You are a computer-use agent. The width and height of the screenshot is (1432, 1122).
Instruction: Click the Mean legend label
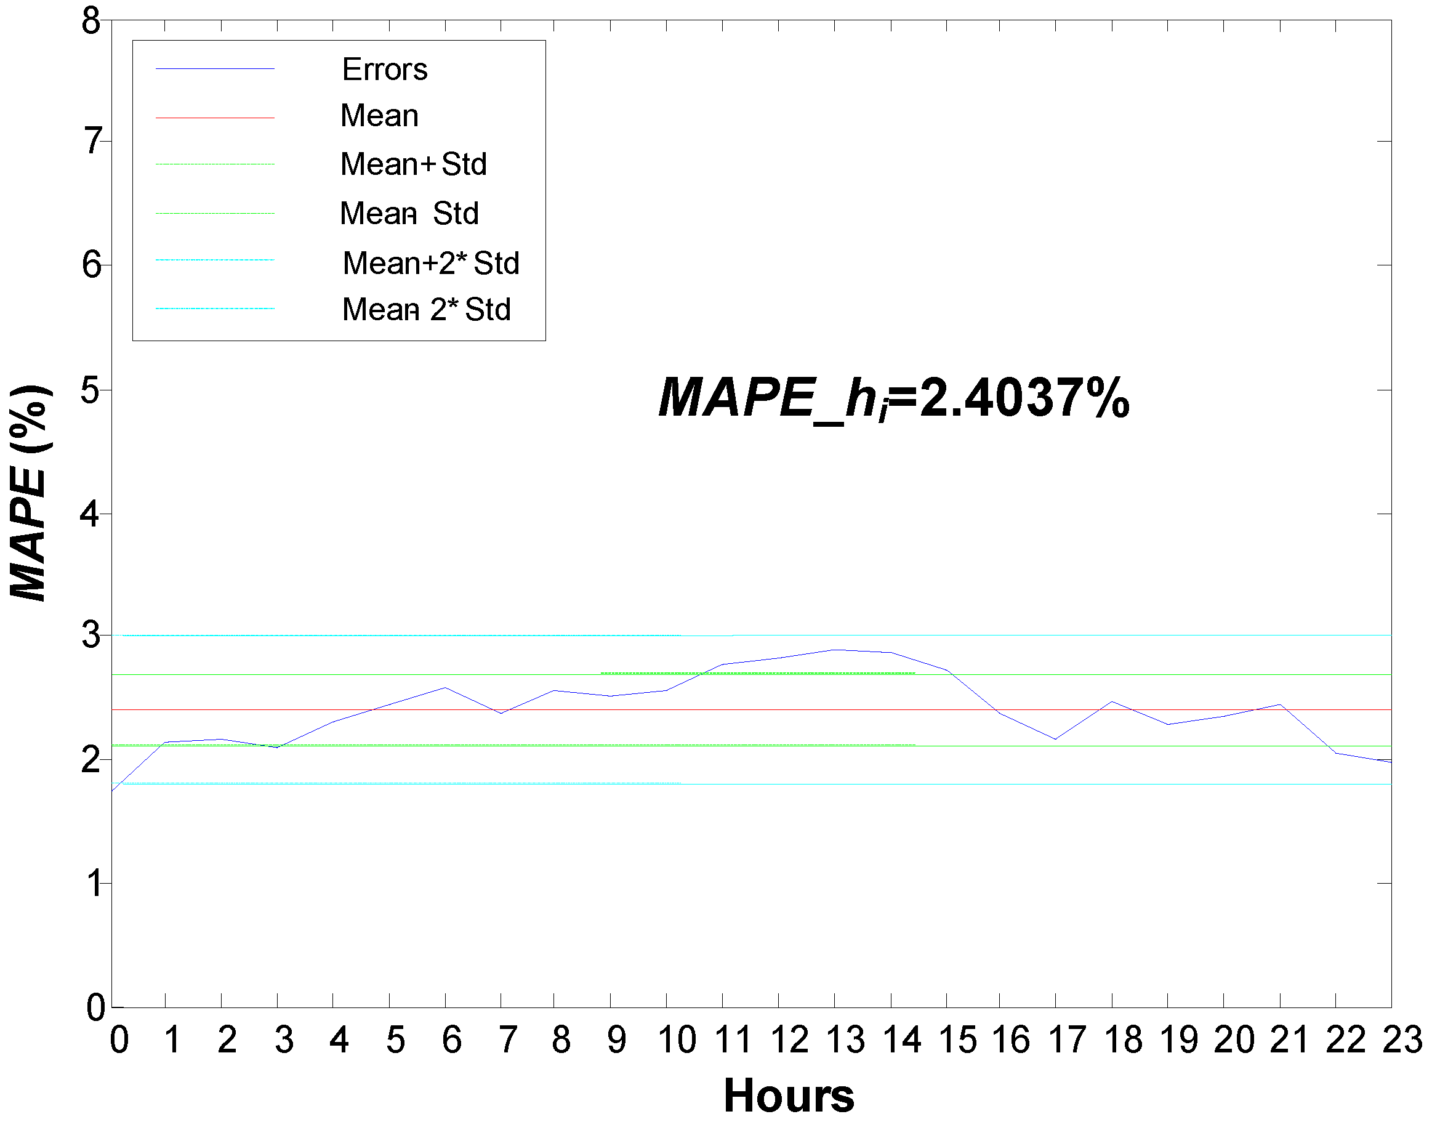tap(379, 116)
